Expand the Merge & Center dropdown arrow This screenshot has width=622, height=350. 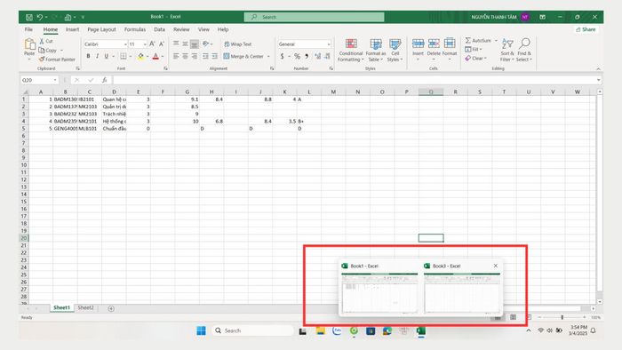tap(268, 56)
